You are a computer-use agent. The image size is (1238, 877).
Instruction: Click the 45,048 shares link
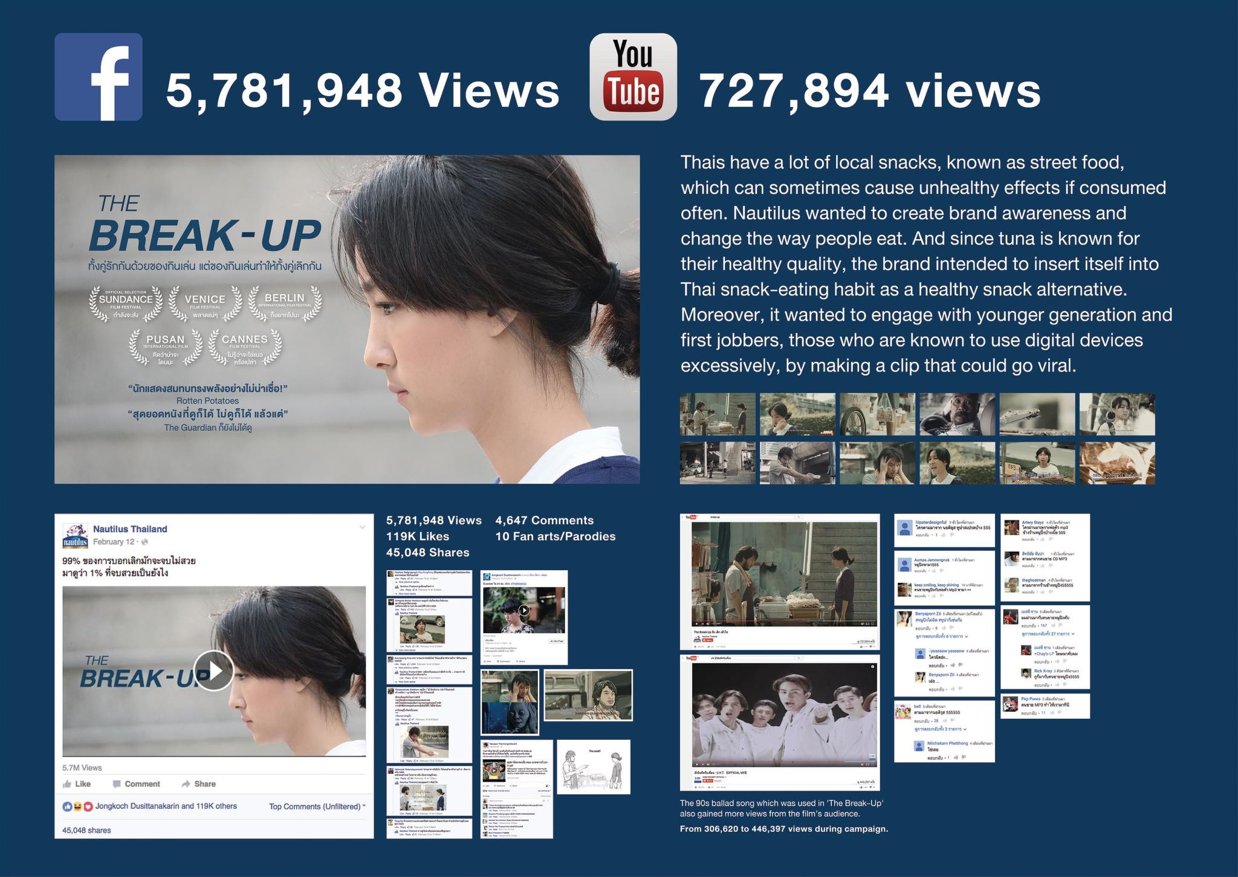pyautogui.click(x=86, y=830)
